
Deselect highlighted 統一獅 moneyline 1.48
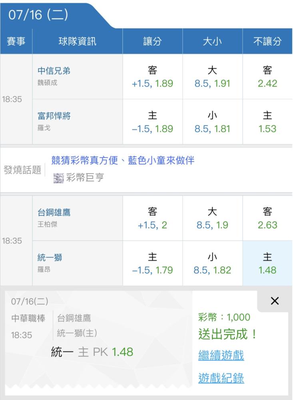pos(267,263)
